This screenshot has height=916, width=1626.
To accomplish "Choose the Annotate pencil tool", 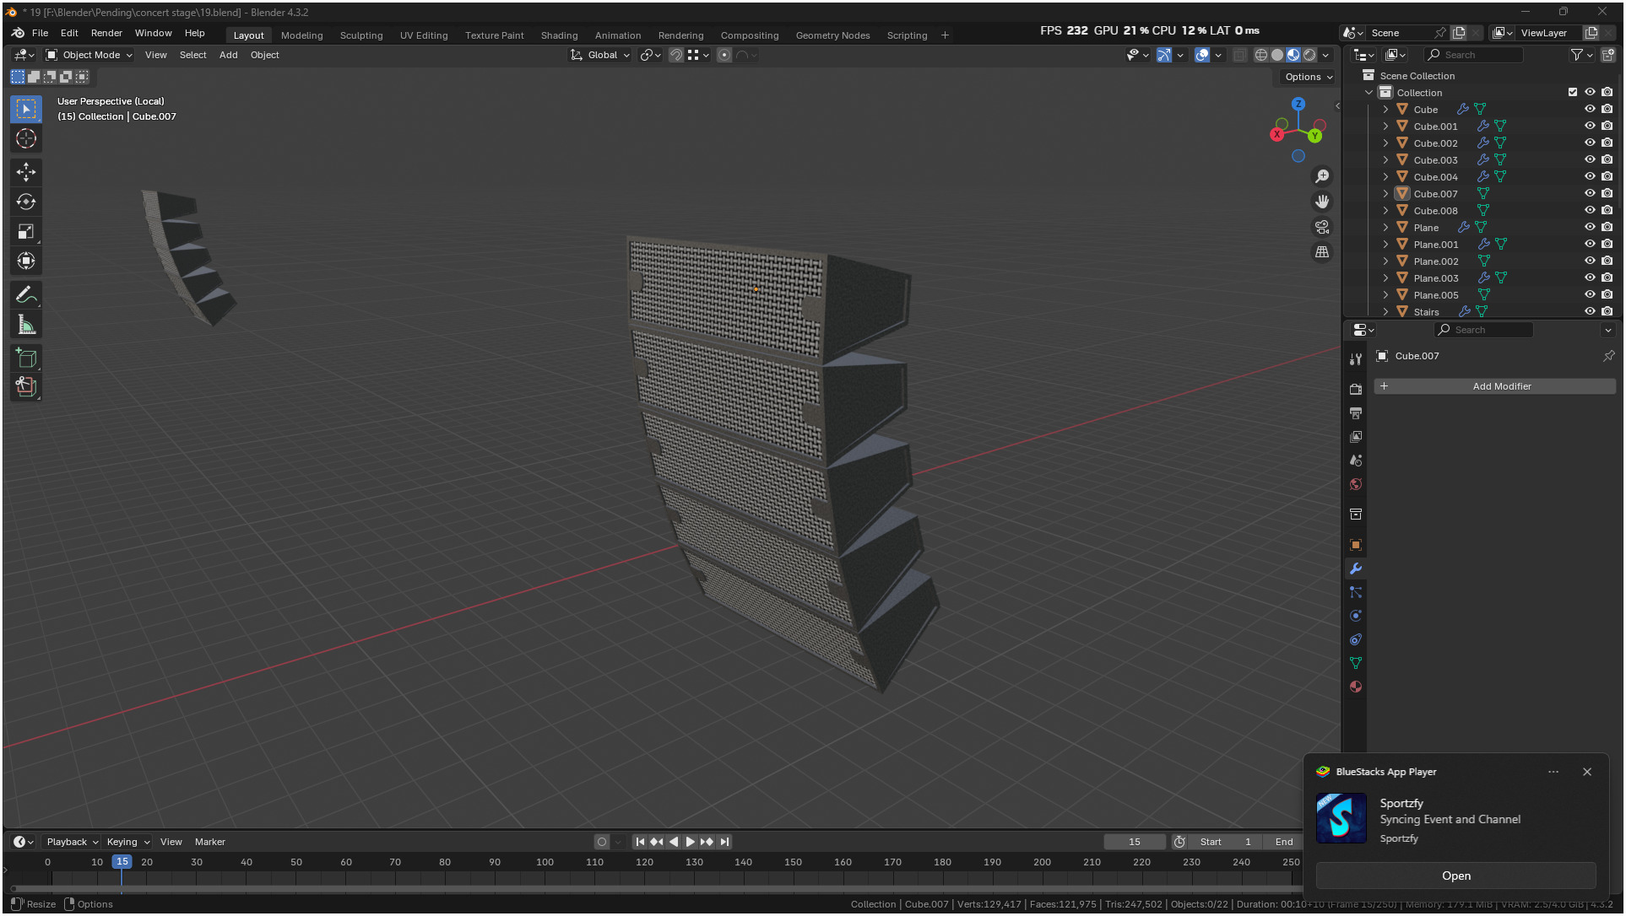I will pyautogui.click(x=26, y=295).
